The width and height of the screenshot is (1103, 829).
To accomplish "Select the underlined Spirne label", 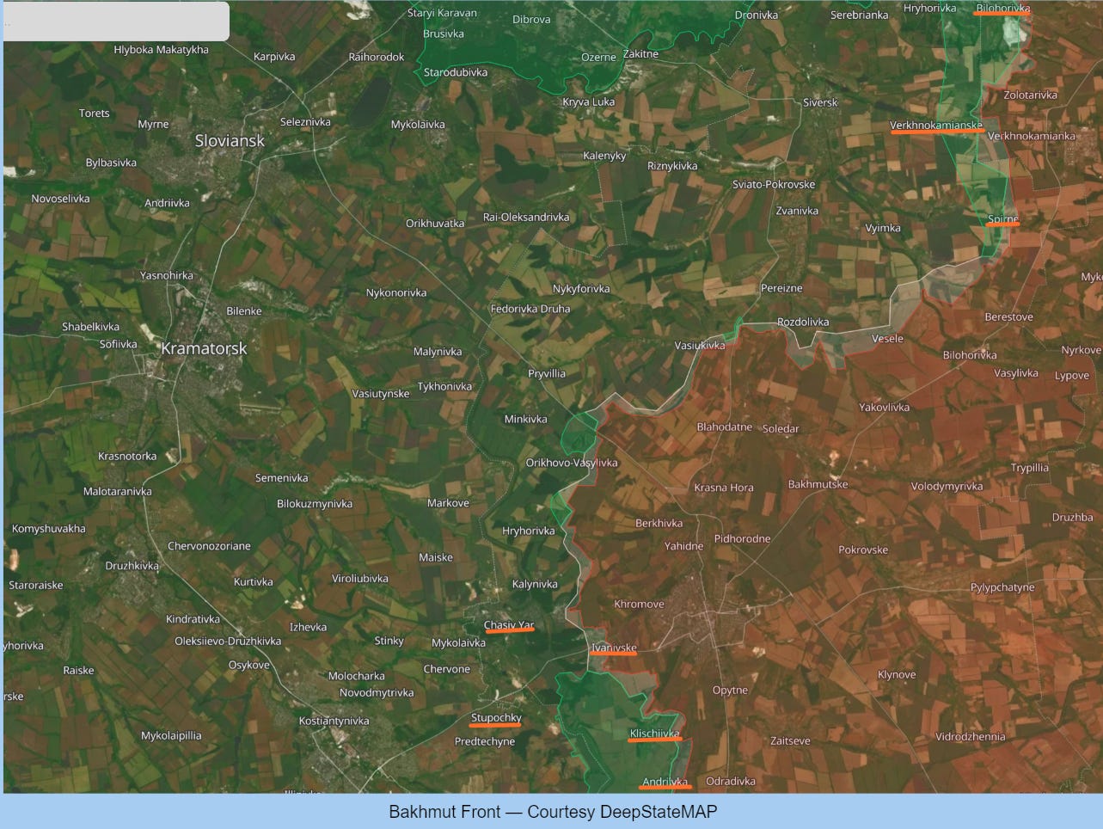I will pos(1002,219).
